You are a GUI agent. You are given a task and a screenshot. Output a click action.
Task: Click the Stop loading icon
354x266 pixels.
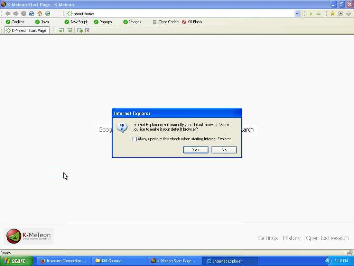(x=24, y=14)
